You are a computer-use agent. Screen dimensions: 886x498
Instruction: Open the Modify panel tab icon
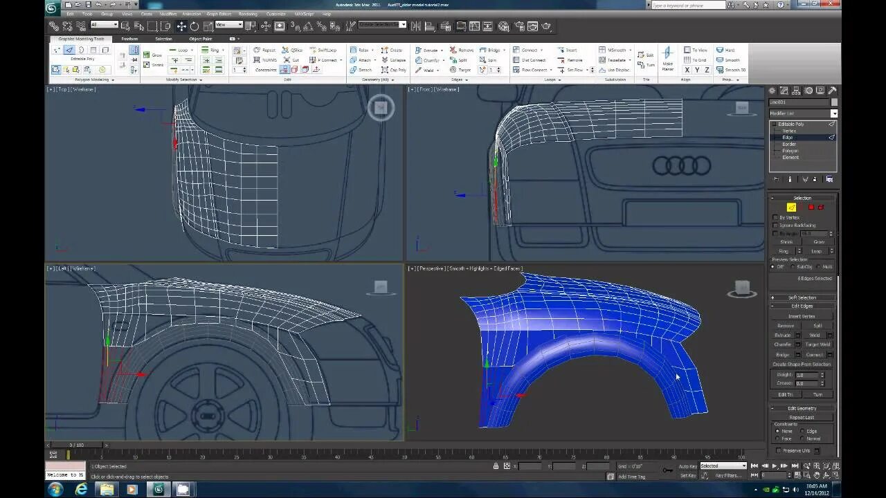coord(784,91)
